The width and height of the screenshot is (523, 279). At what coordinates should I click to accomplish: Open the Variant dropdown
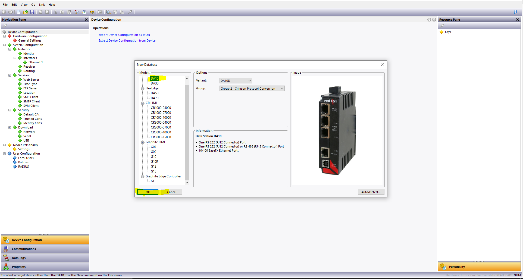coord(236,81)
